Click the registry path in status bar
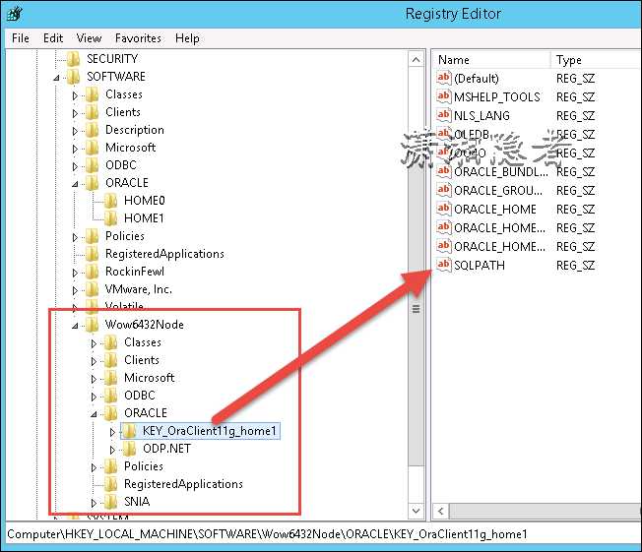This screenshot has height=552, width=642. coord(267,534)
